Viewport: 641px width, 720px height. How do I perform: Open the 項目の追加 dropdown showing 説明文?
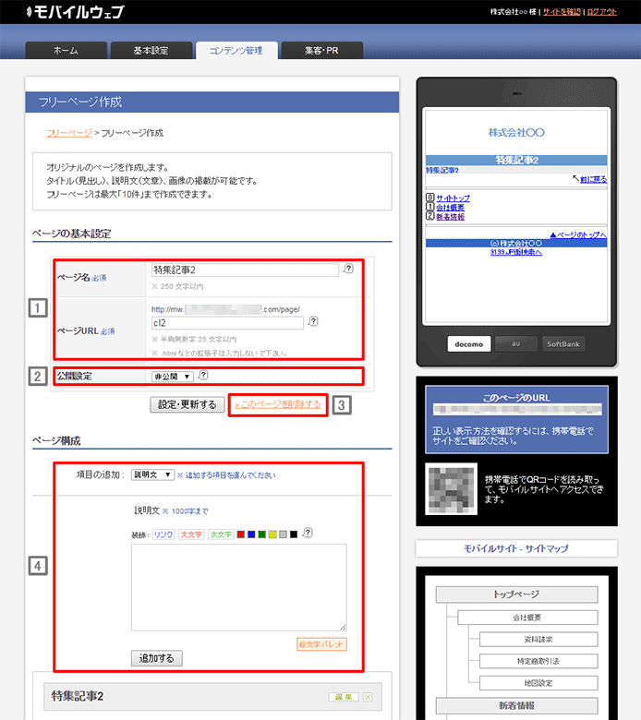tap(152, 474)
